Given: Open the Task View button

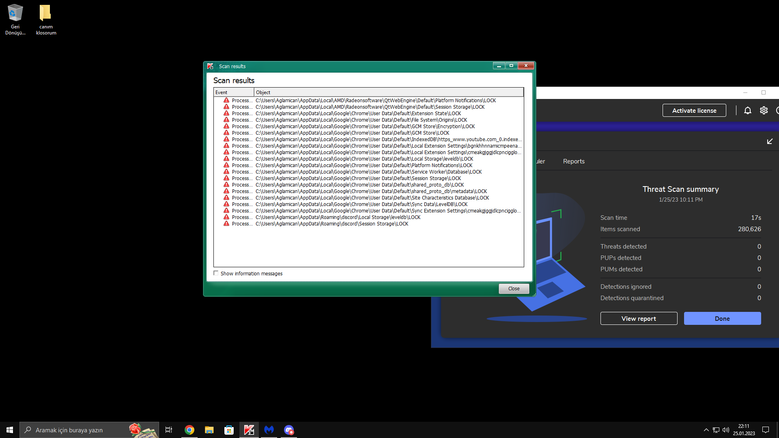Looking at the screenshot, I should pos(169,430).
